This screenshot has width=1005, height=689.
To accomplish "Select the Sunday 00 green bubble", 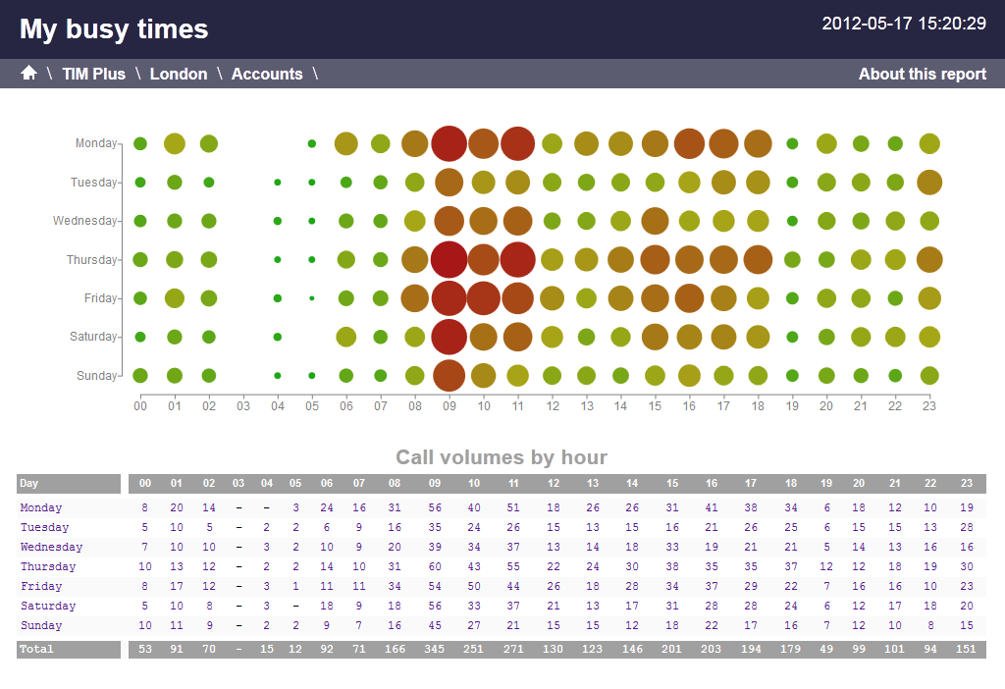I will (x=140, y=375).
